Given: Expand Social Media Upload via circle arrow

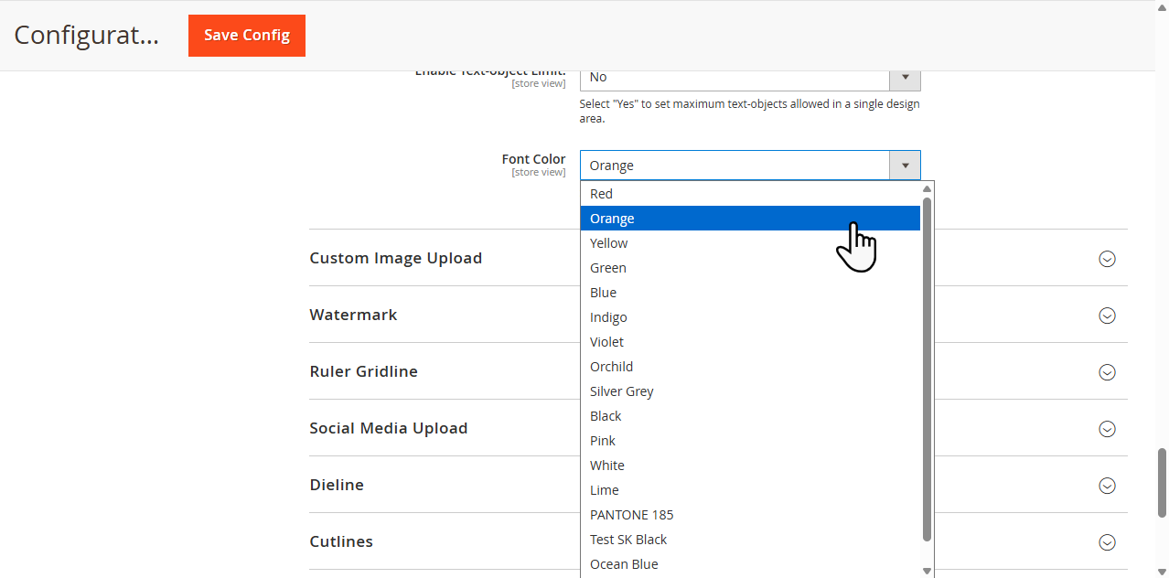Looking at the screenshot, I should click(x=1107, y=429).
